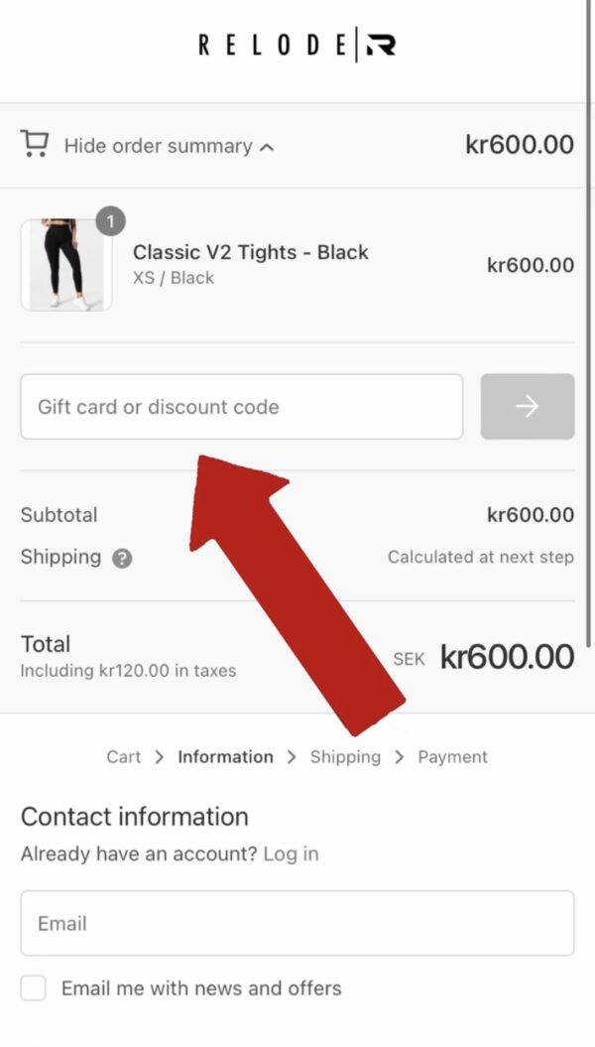Click the shopping cart icon
595x1047 pixels.
point(35,145)
